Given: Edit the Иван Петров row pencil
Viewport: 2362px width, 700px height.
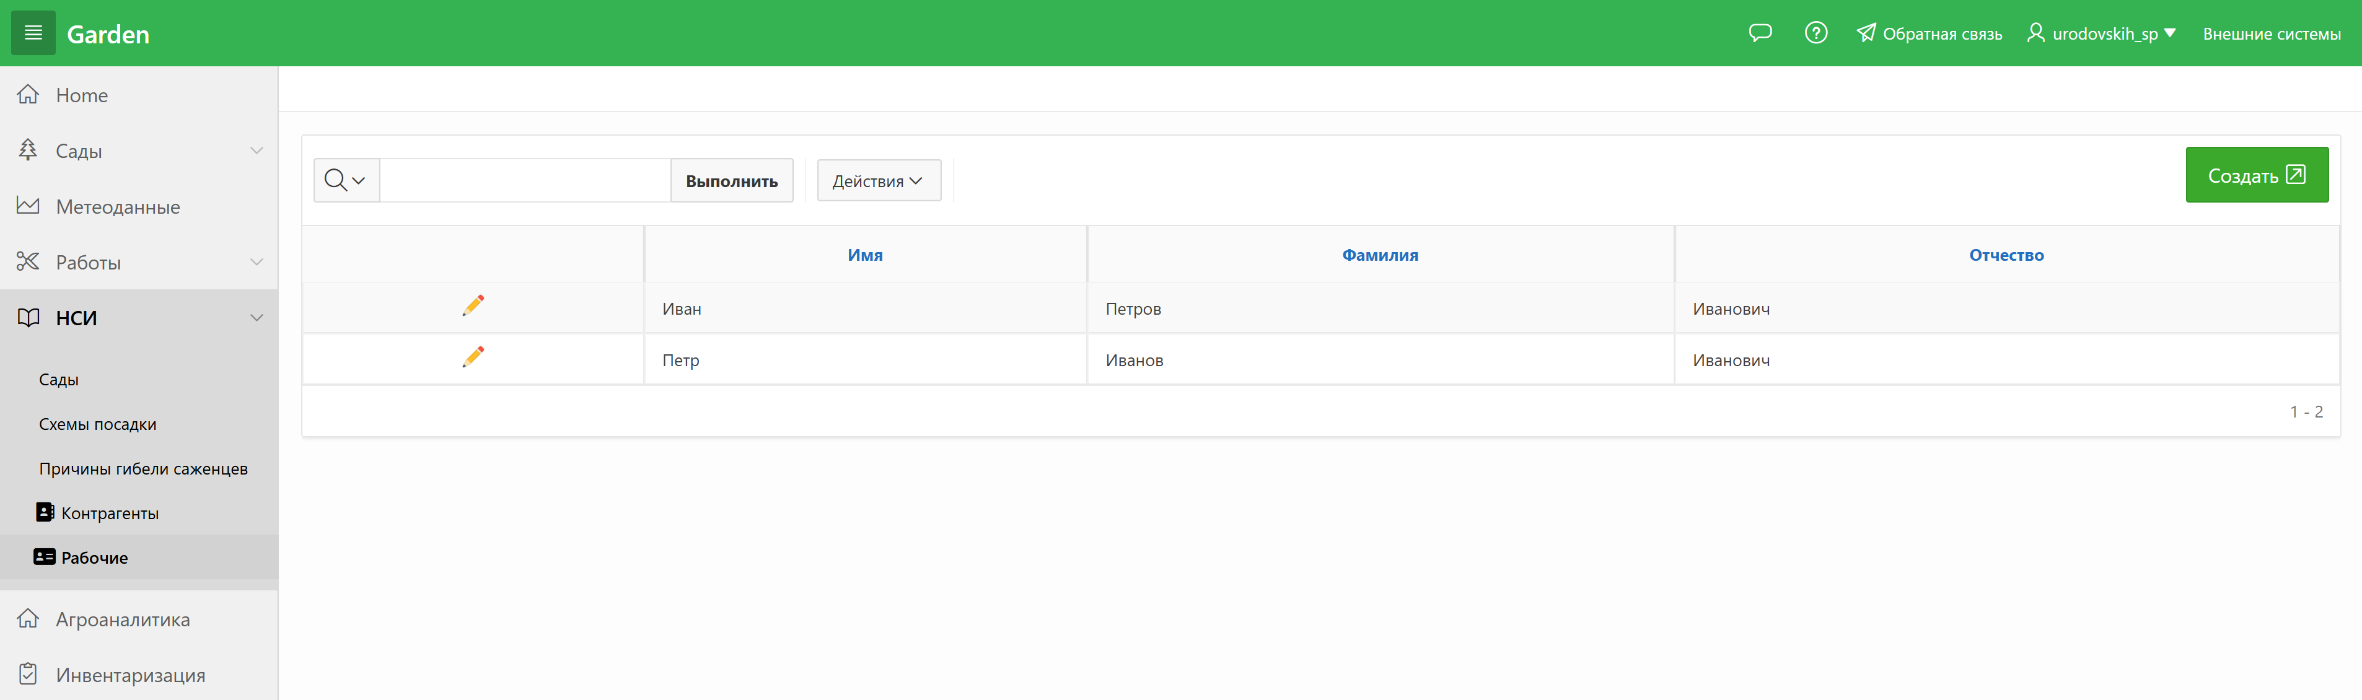Looking at the screenshot, I should click(473, 306).
